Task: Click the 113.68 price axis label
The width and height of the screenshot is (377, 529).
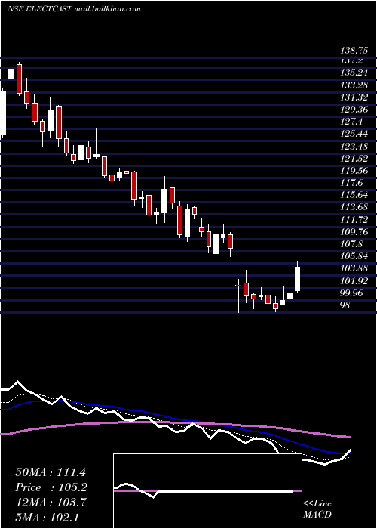Action: (x=354, y=207)
